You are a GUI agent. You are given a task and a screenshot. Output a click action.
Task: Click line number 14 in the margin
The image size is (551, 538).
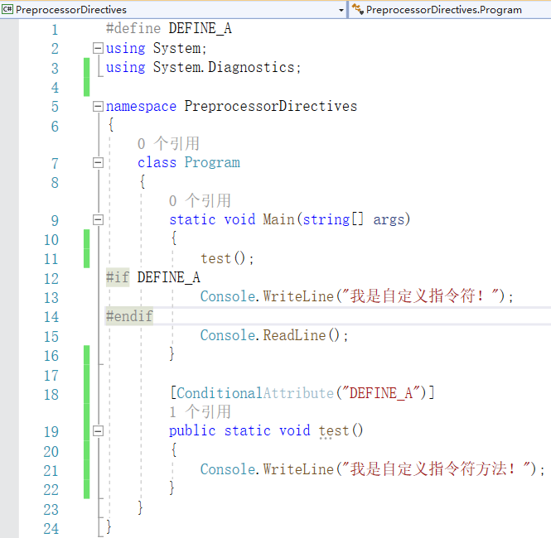[51, 317]
